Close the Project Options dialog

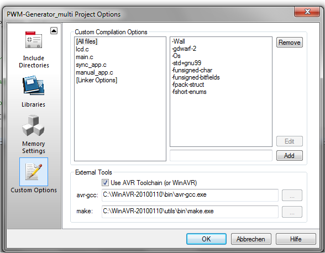click(307, 12)
